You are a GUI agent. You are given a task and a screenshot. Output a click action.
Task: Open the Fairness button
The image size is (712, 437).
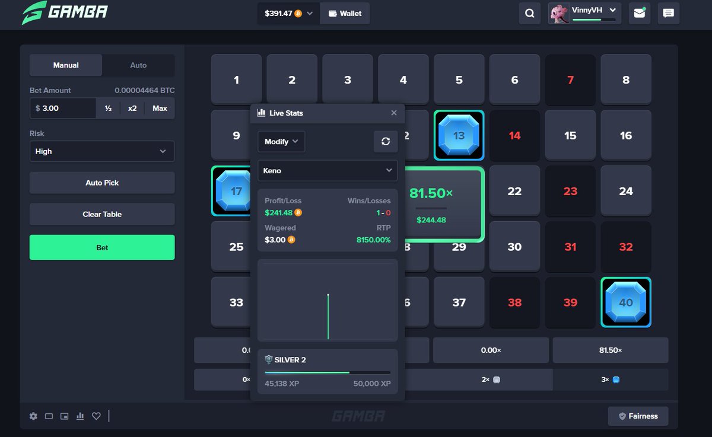[638, 416]
